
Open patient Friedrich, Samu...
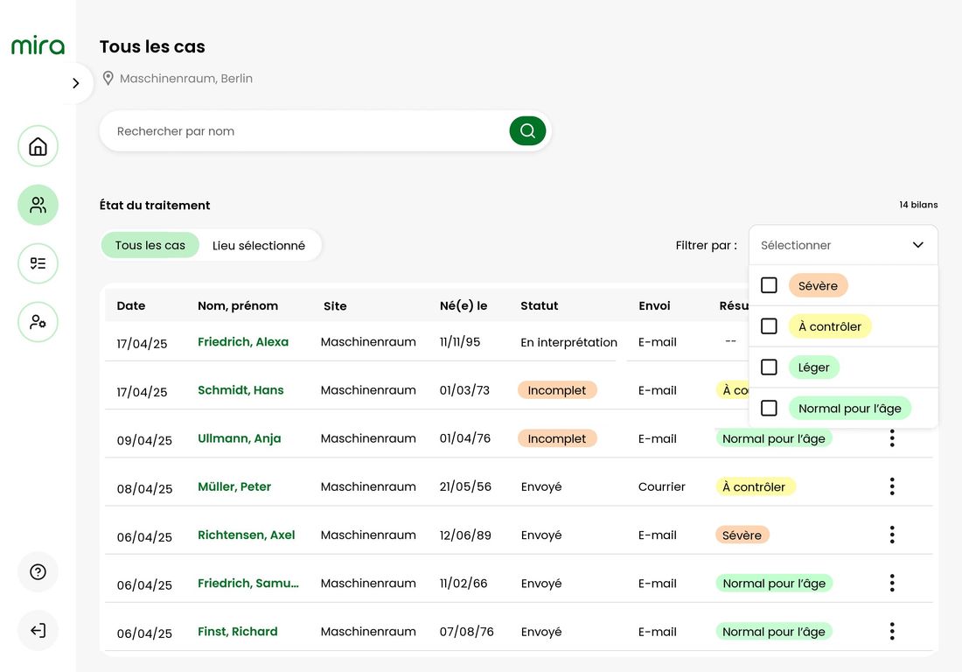(x=247, y=583)
